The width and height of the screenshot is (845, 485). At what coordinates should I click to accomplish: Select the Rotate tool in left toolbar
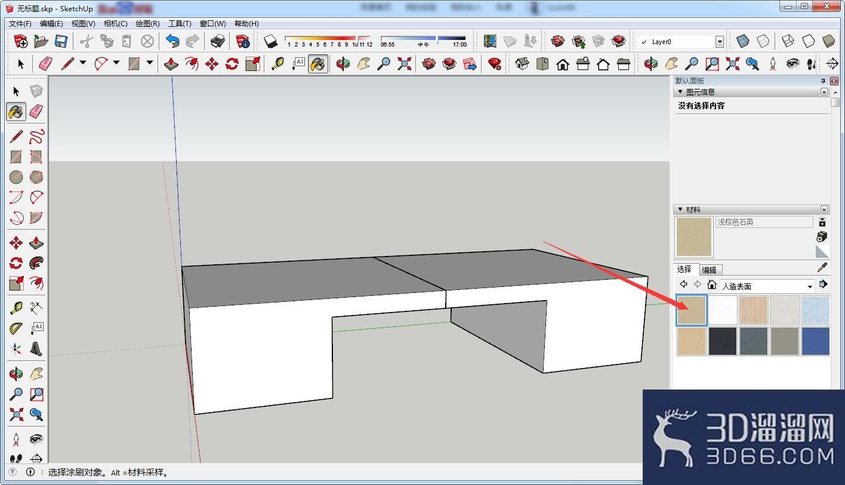[16, 263]
